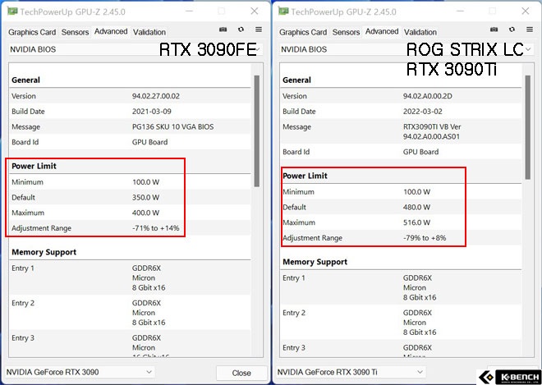The width and height of the screenshot is (542, 385).
Task: Click adjustment range -79% to +8%
Action: pyautogui.click(x=425, y=238)
